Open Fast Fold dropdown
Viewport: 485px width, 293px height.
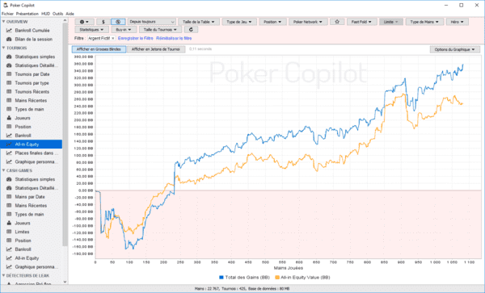[361, 22]
